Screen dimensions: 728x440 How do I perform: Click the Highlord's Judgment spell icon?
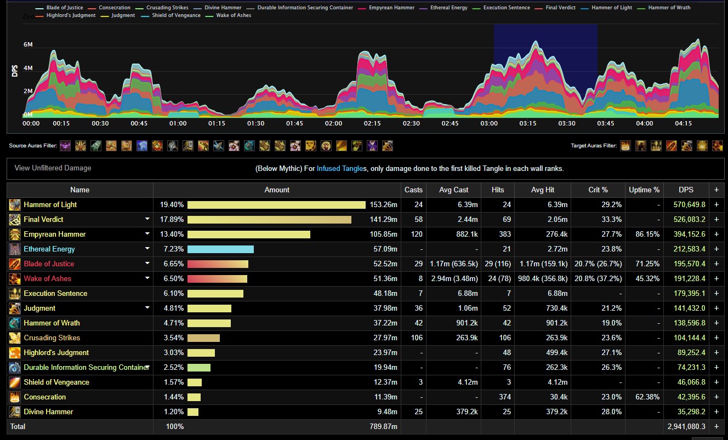tap(15, 352)
